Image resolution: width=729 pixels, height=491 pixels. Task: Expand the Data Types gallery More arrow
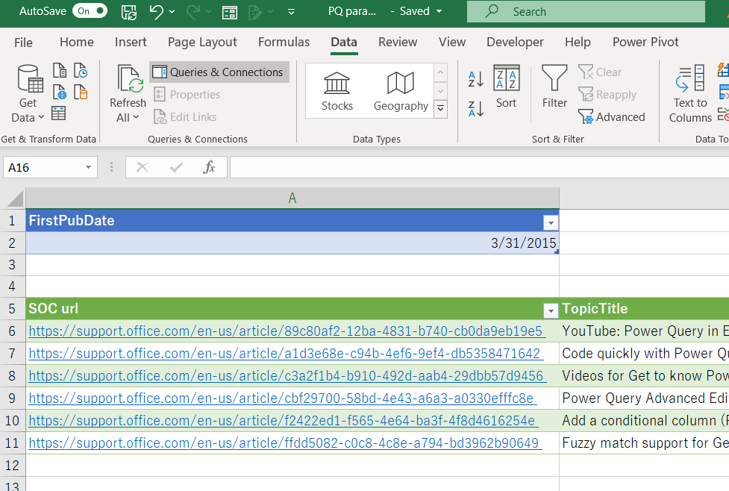pyautogui.click(x=440, y=109)
